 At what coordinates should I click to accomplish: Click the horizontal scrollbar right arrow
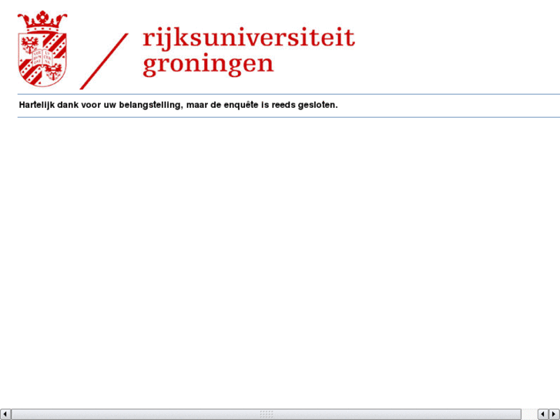coord(554,414)
